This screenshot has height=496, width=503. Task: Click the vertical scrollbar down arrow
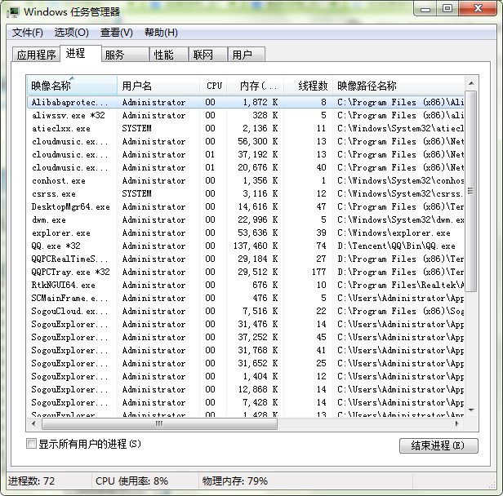point(470,411)
